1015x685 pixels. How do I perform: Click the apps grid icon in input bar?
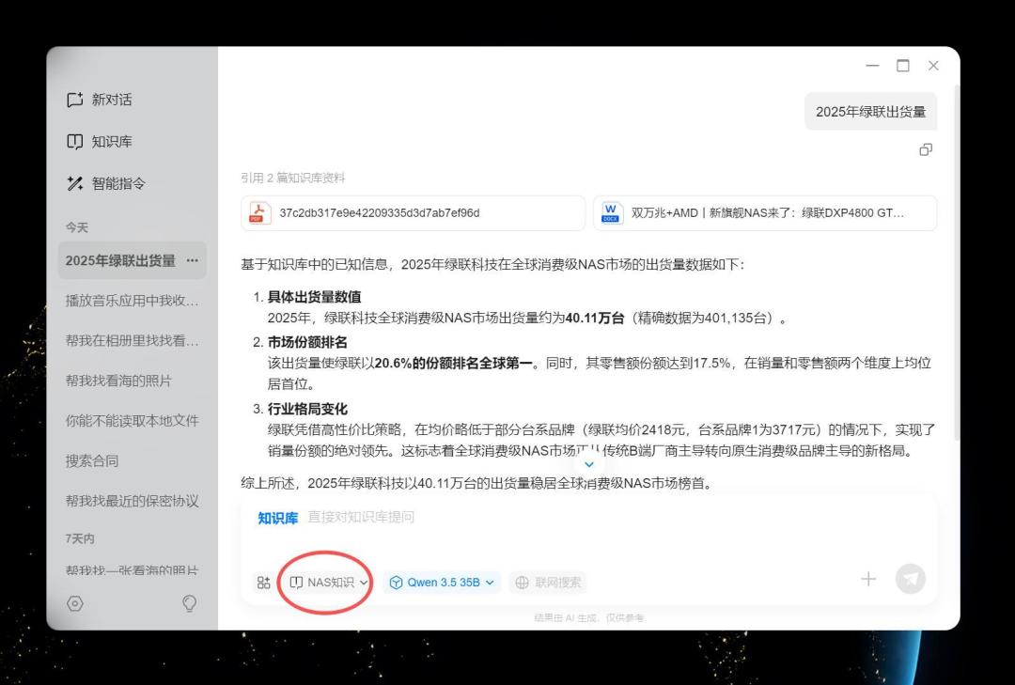point(263,583)
